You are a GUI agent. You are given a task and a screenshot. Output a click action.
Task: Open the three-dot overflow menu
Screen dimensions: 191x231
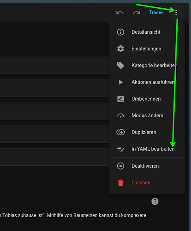[176, 12]
